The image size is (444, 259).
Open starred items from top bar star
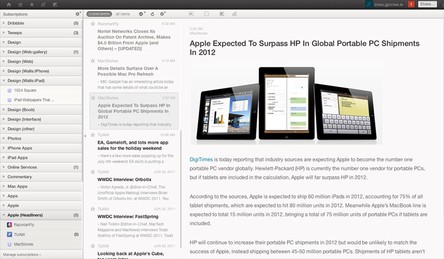(32, 4)
